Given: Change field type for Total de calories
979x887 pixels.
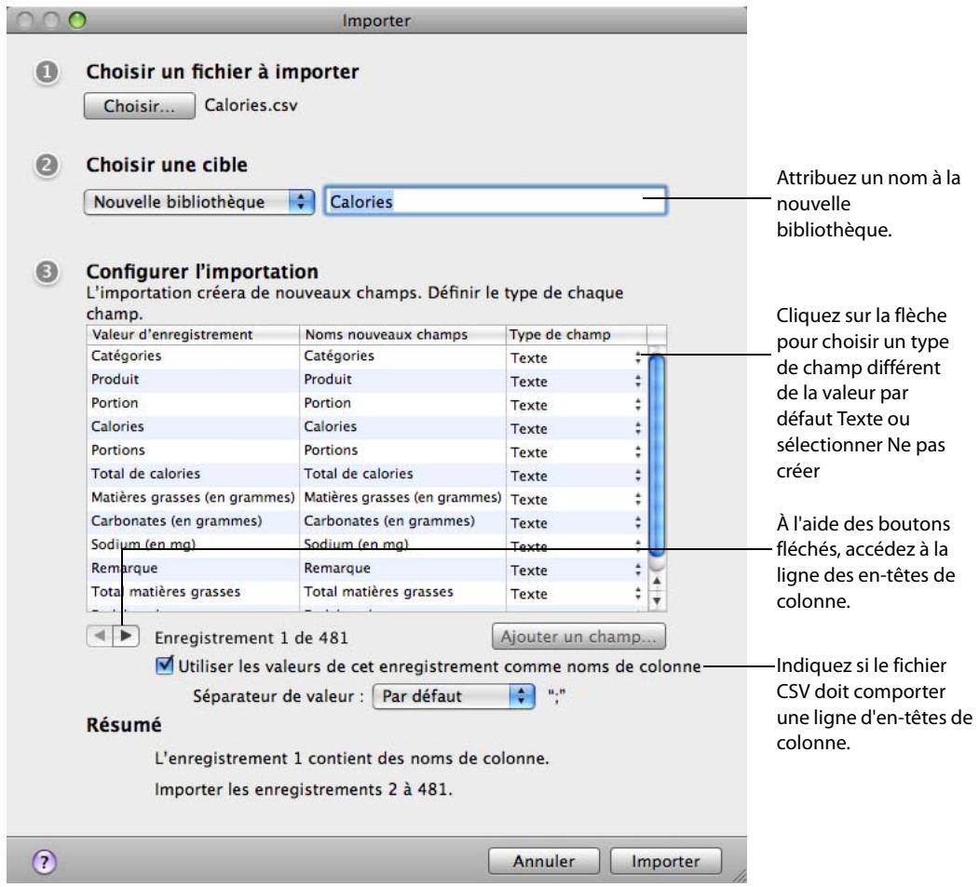Looking at the screenshot, I should click(x=637, y=476).
